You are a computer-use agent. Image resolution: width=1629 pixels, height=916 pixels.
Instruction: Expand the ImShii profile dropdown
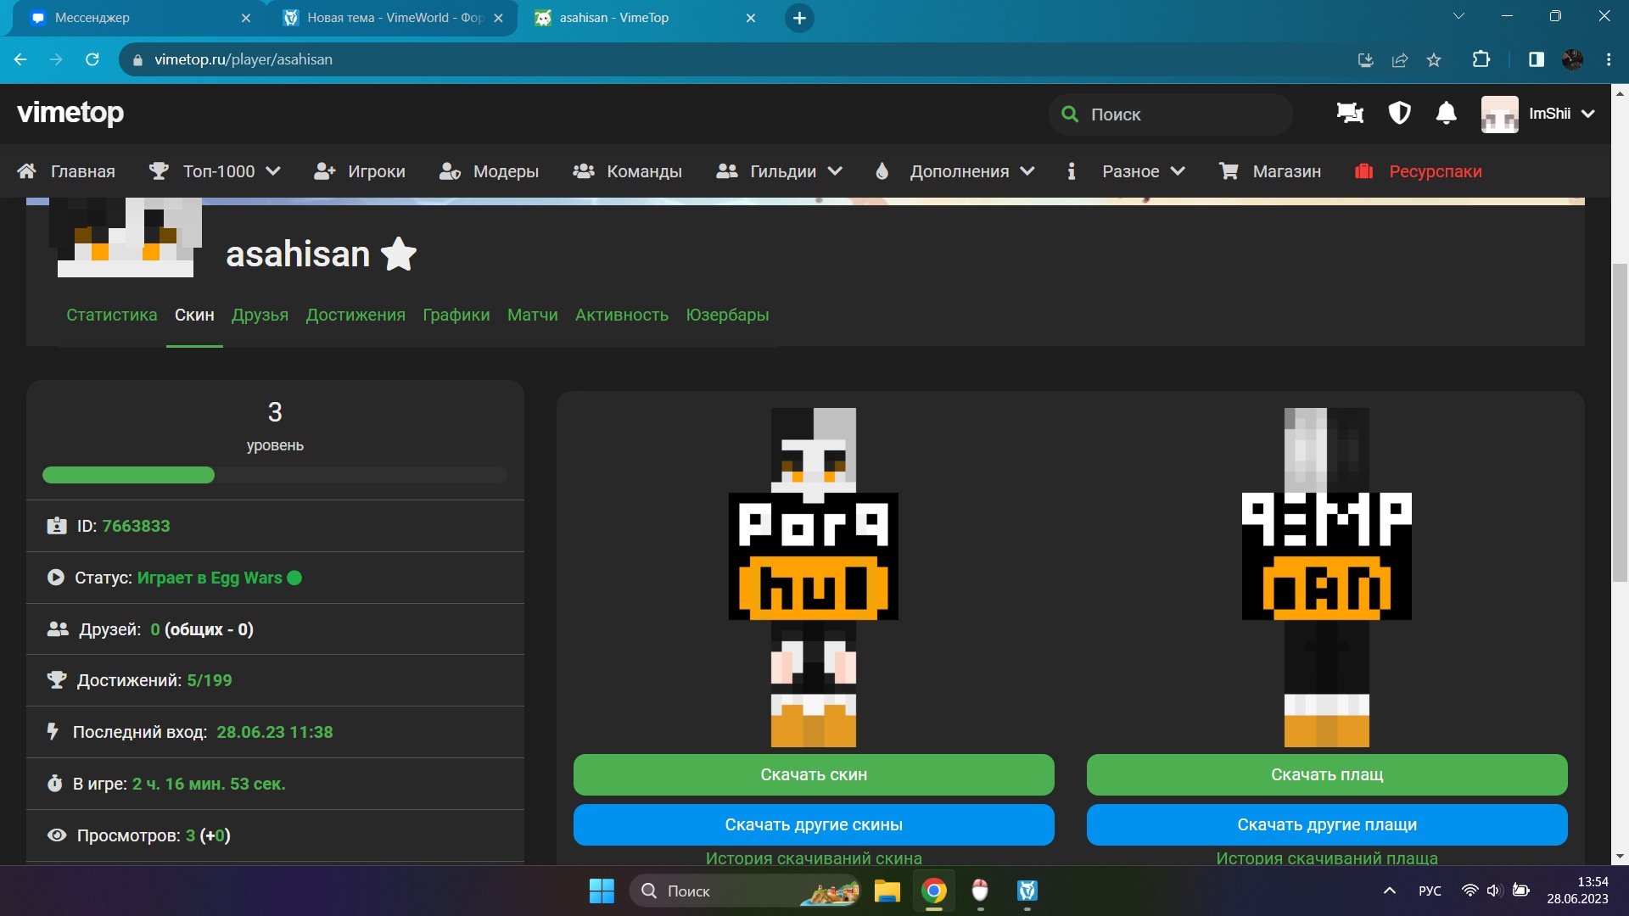click(1589, 114)
